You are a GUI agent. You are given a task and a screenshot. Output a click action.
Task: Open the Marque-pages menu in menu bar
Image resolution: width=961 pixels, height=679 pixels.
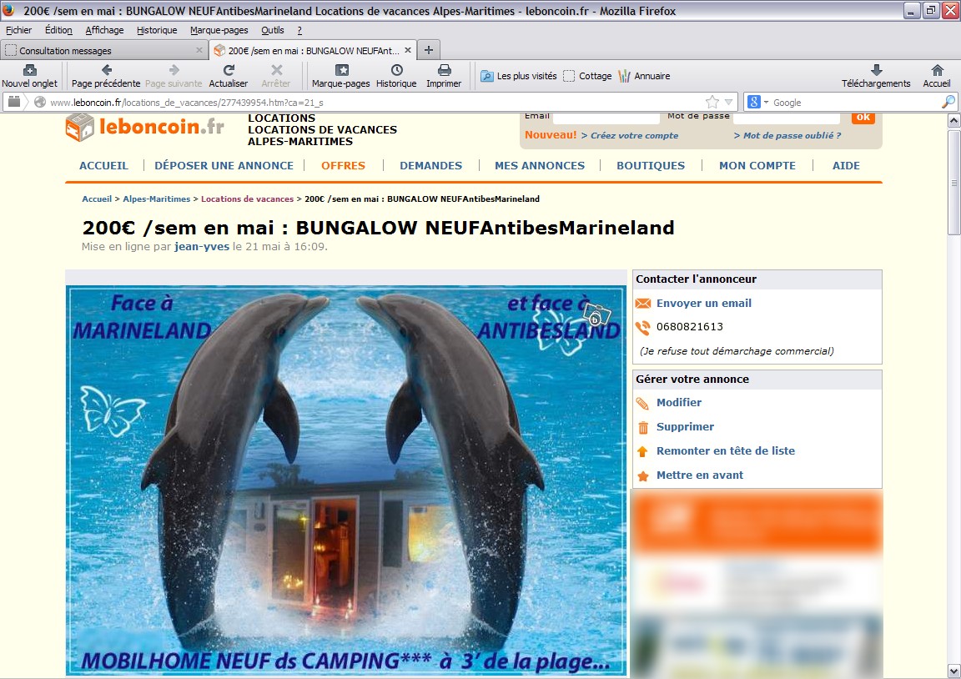219,30
